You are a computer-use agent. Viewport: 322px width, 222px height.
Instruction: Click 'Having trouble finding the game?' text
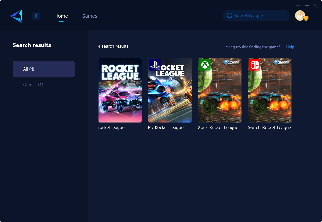tap(251, 47)
